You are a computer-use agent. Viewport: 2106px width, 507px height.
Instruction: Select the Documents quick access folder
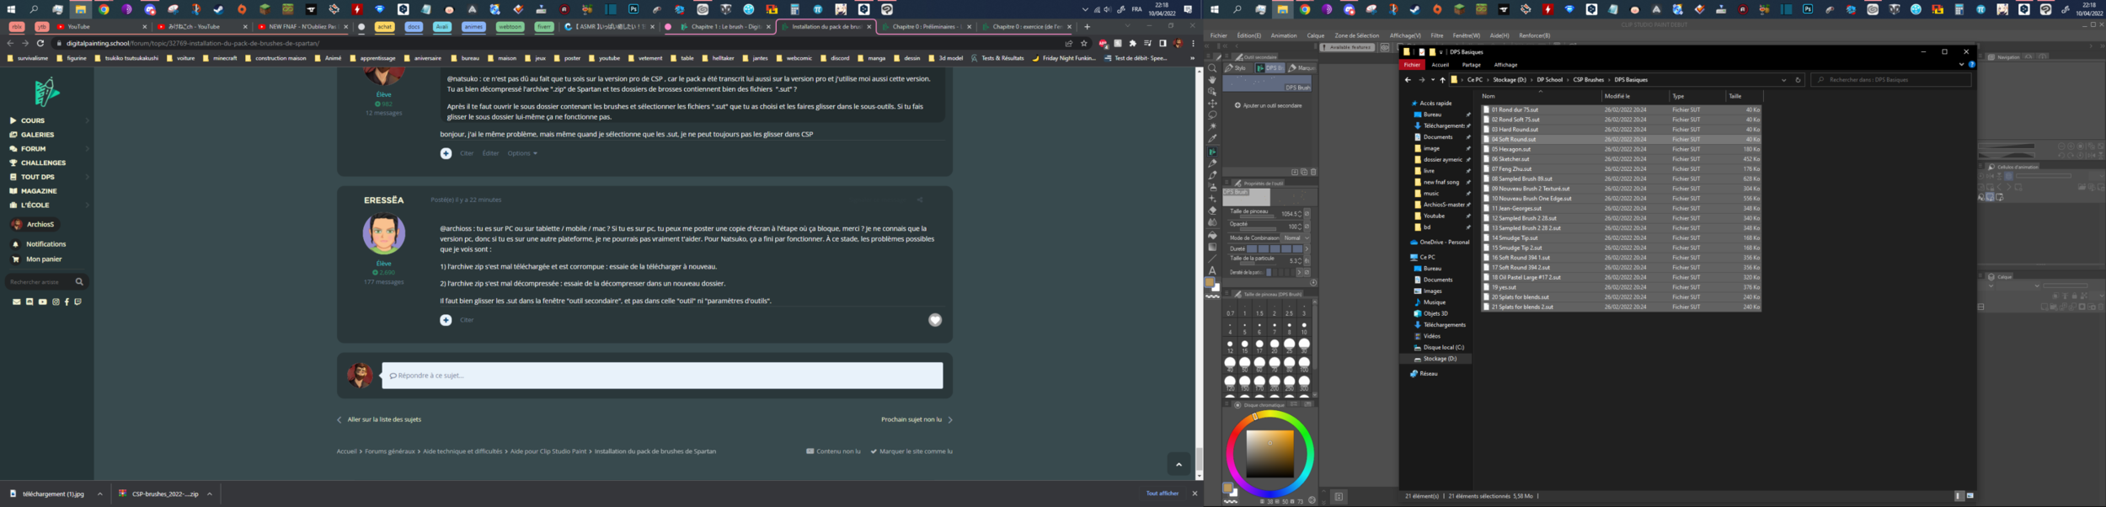[x=1438, y=137]
